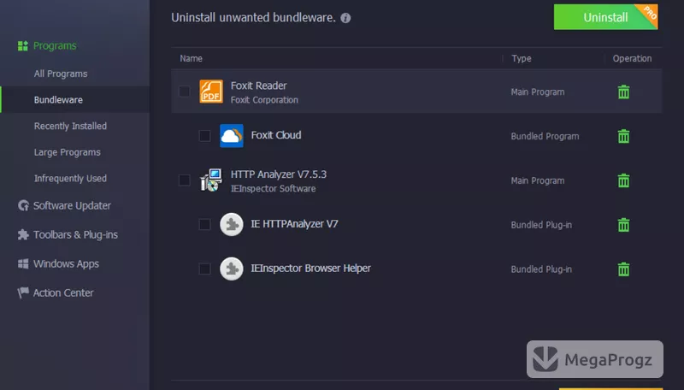The height and width of the screenshot is (390, 684).
Task: Click the Programs grid icon in sidebar
Action: coord(23,46)
